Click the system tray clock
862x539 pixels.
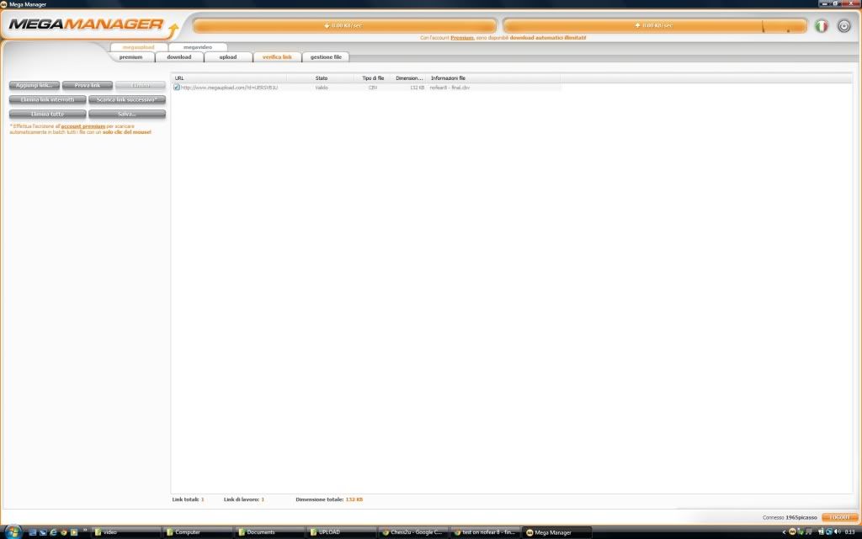coord(850,532)
